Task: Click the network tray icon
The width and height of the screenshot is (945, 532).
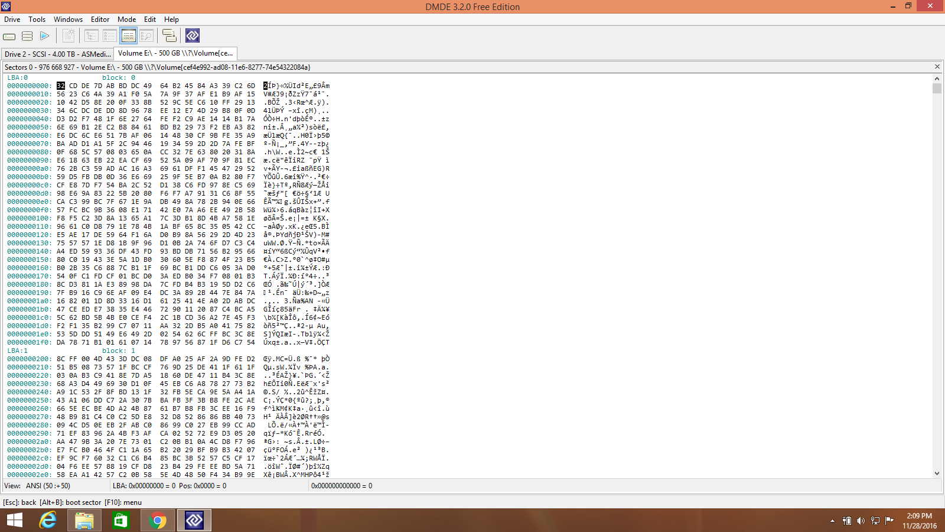Action: [875, 521]
